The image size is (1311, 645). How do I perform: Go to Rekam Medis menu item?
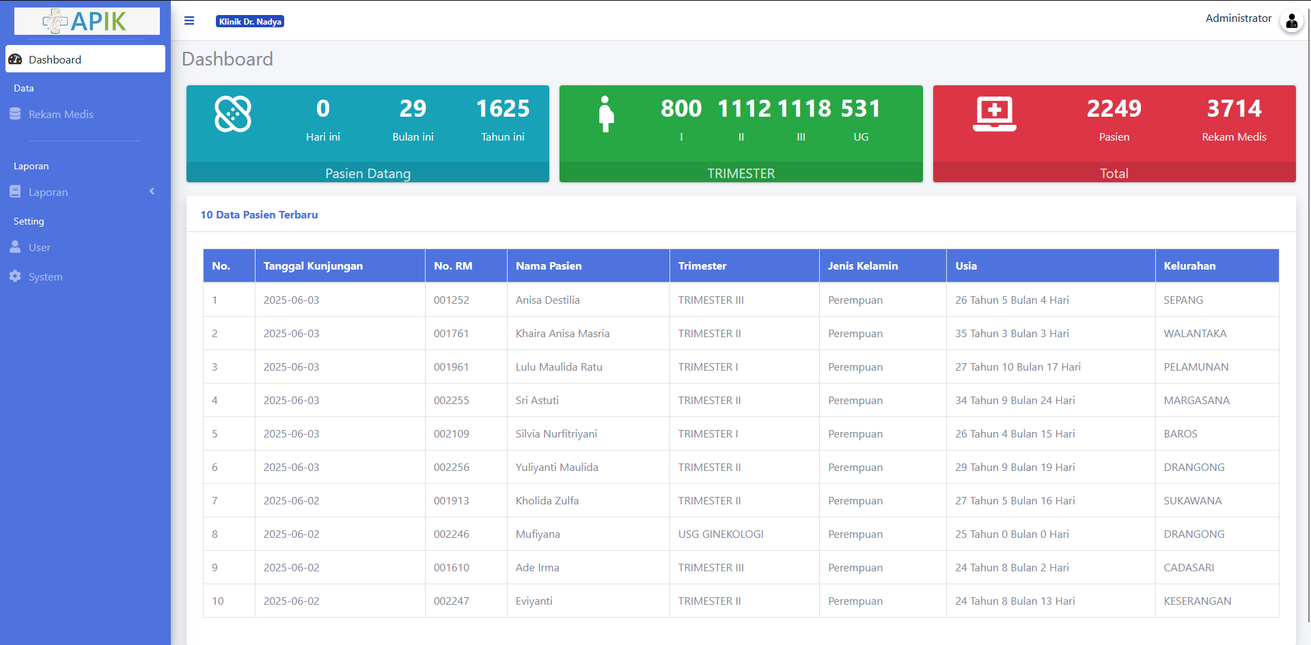[x=61, y=115]
